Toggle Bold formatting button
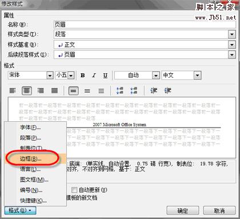Image resolution: width=240 pixels, height=219 pixels. pyautogui.click(x=83, y=75)
